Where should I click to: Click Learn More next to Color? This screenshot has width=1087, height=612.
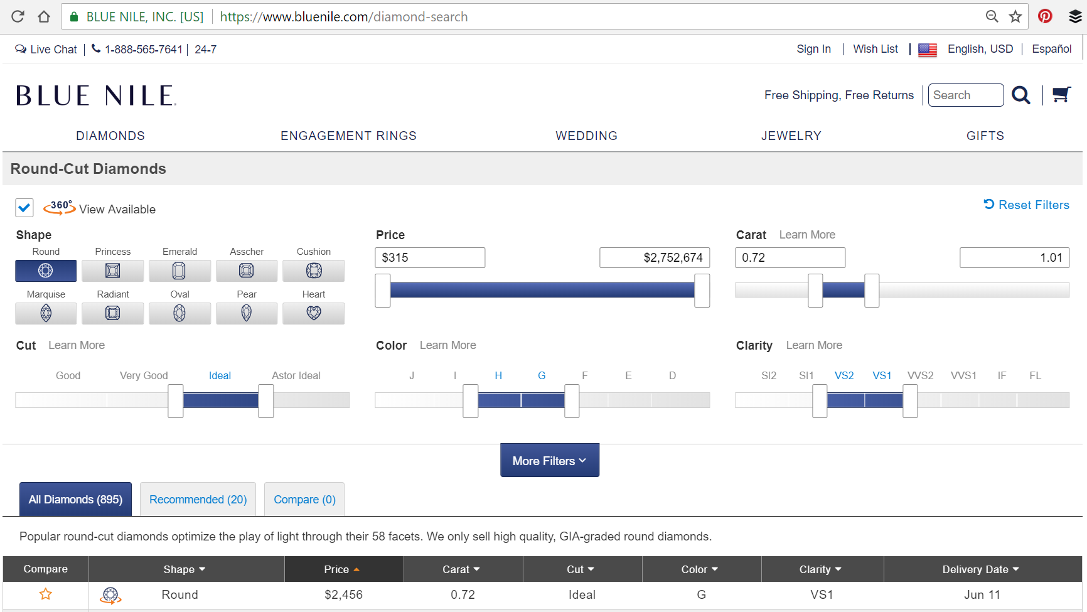click(x=447, y=345)
